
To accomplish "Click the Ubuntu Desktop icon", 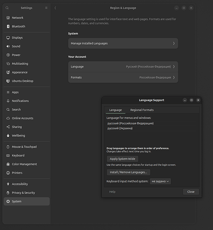I will [x=8, y=81].
